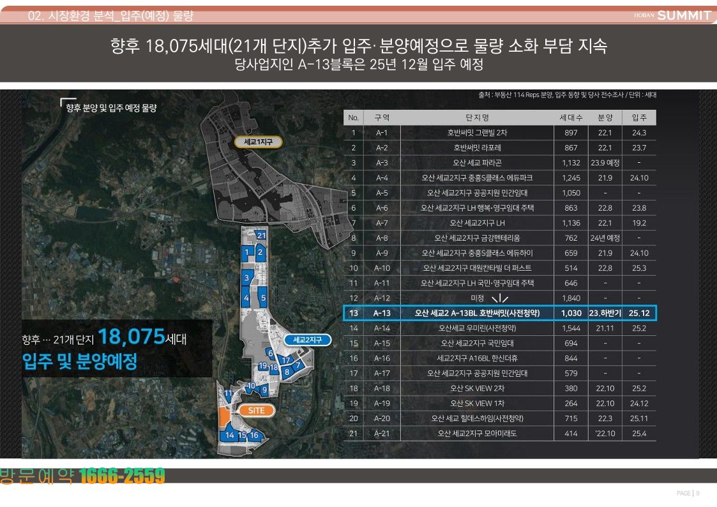Screen dimensions: 717x507
Task: Click the 'No.' column header
Action: point(353,117)
